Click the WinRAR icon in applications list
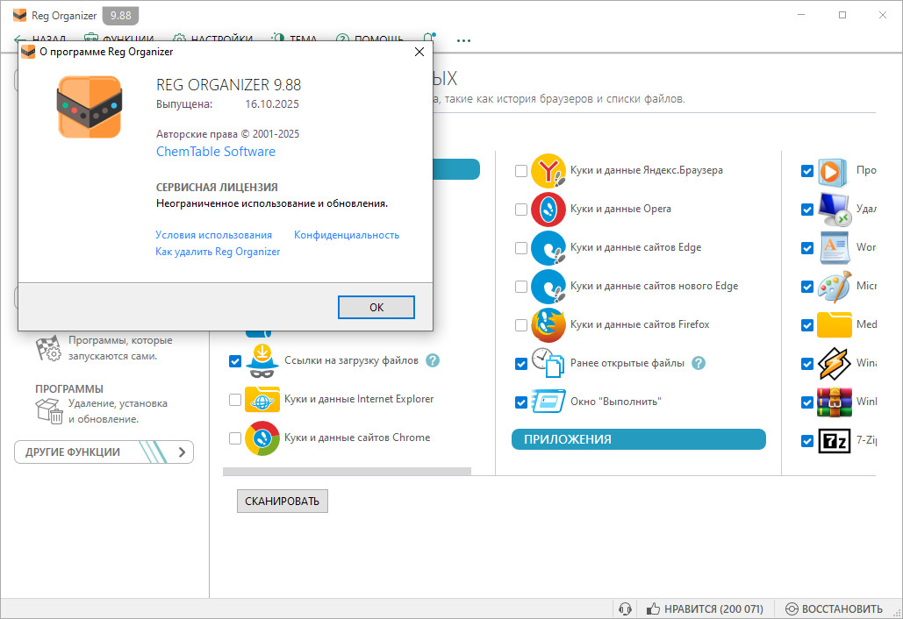903x619 pixels. coord(834,402)
